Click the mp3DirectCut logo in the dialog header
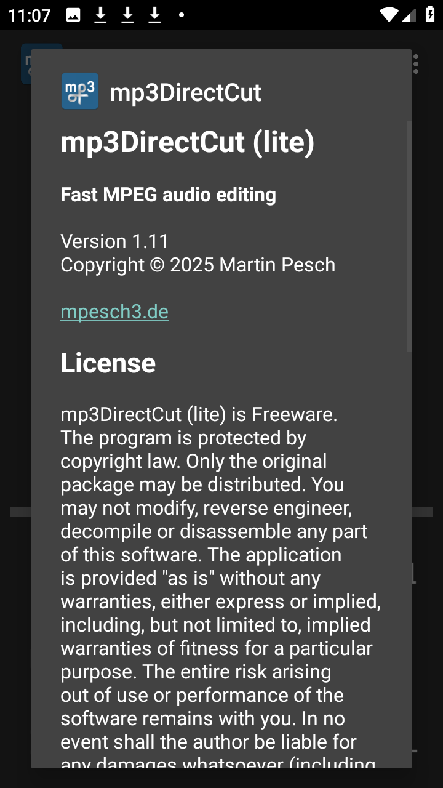The height and width of the screenshot is (788, 443). pyautogui.click(x=79, y=92)
